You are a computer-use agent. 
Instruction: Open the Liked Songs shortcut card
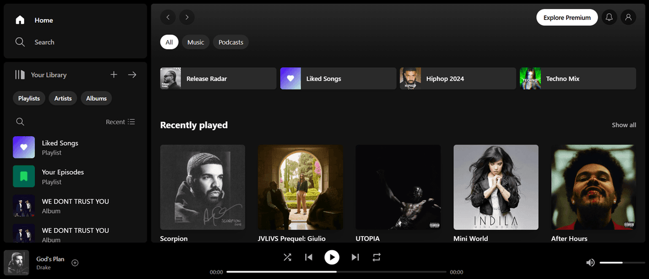tap(338, 79)
